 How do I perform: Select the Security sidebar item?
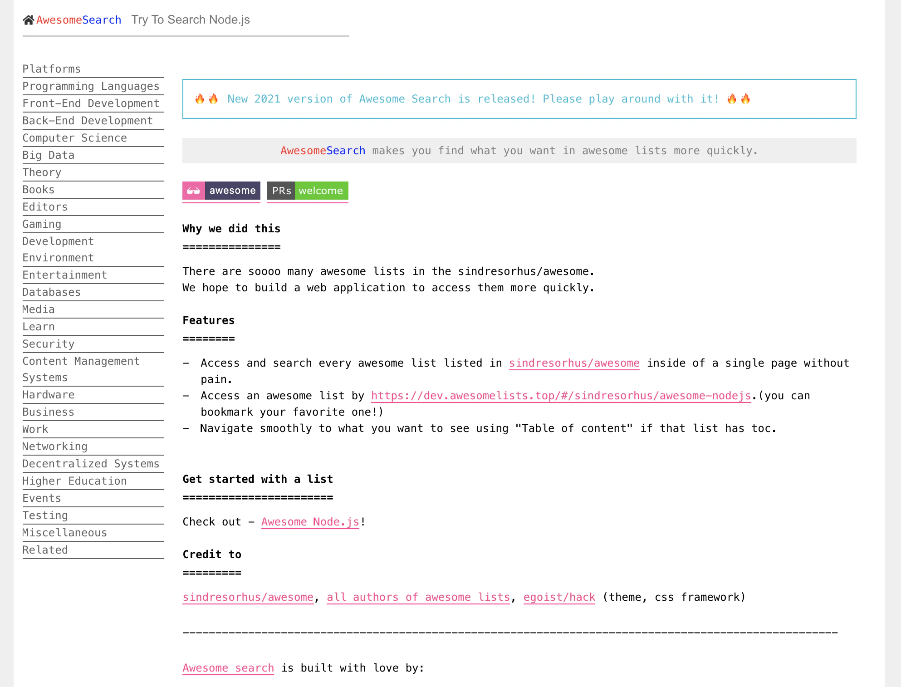pyautogui.click(x=49, y=344)
